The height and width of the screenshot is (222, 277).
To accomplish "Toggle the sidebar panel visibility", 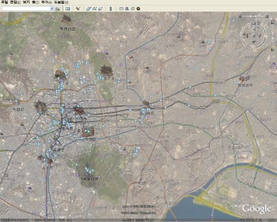I will [68, 8].
